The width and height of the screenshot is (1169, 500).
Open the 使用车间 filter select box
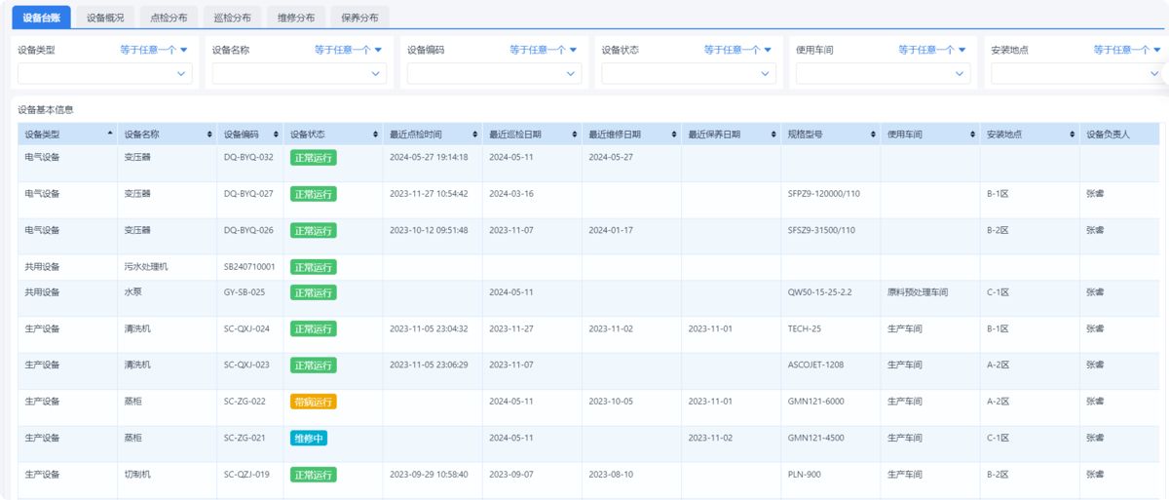tap(884, 73)
